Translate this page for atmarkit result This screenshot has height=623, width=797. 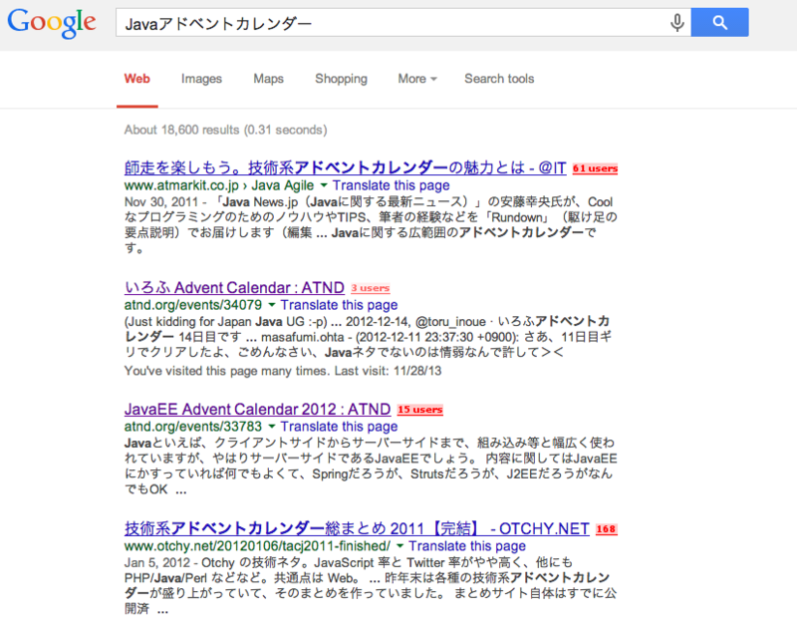click(x=391, y=185)
